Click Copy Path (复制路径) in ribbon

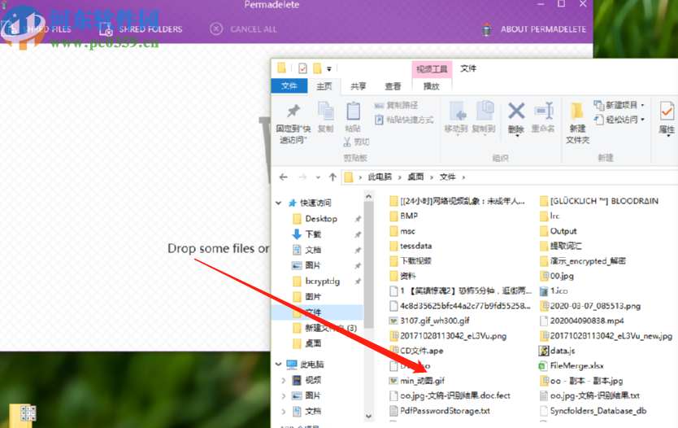point(397,105)
